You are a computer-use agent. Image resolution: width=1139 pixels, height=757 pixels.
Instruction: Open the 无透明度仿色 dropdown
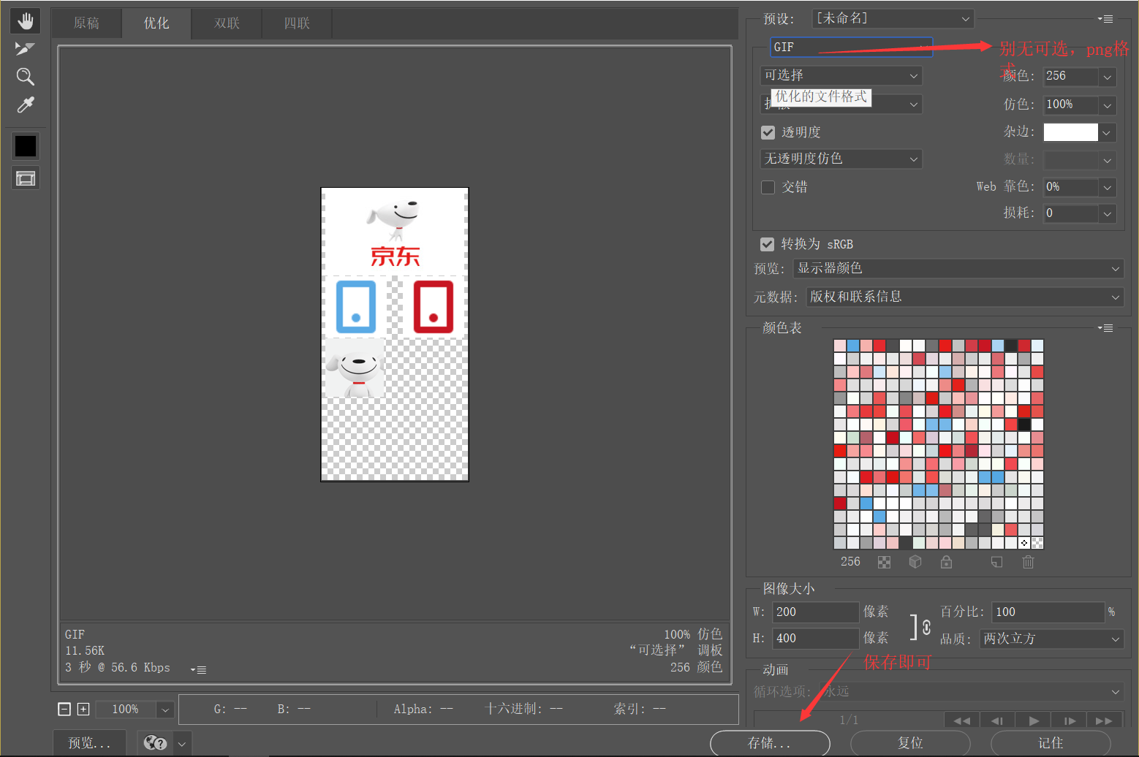click(x=841, y=159)
